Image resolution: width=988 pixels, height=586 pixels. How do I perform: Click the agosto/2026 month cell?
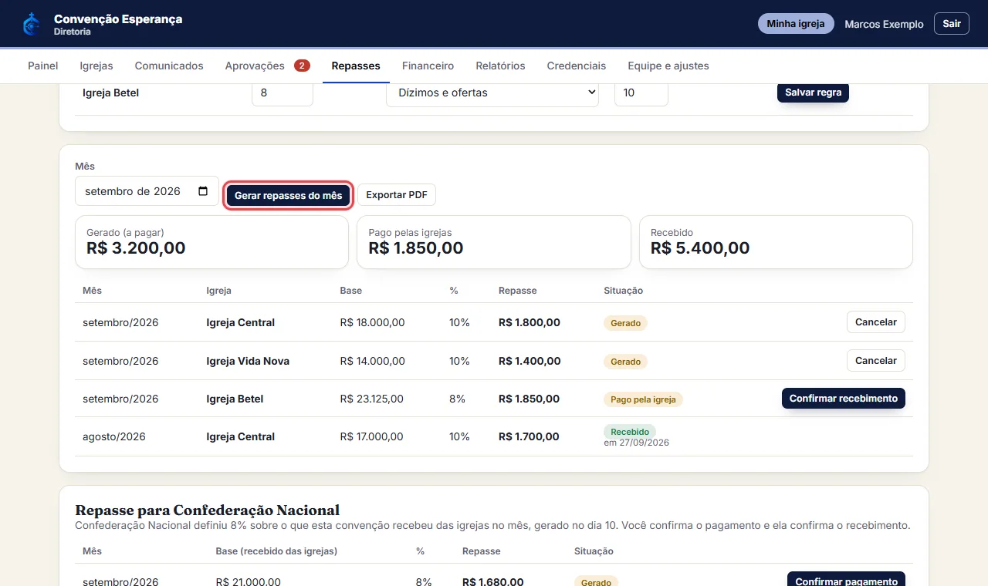point(114,437)
